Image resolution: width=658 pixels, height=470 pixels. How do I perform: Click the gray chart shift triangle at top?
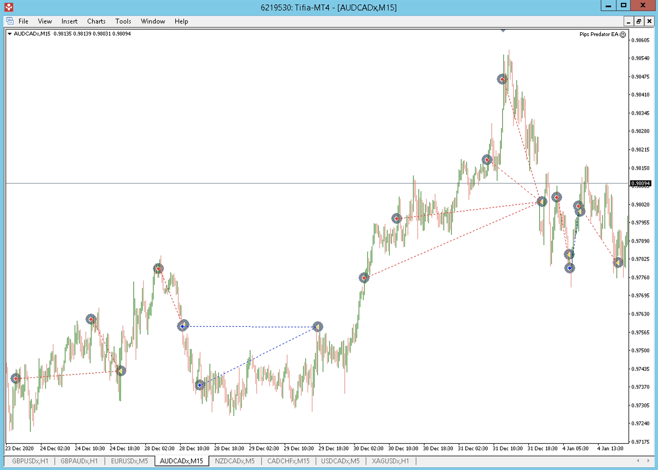(x=503, y=30)
